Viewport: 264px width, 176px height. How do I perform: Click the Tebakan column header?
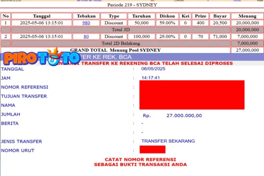coord(86,16)
